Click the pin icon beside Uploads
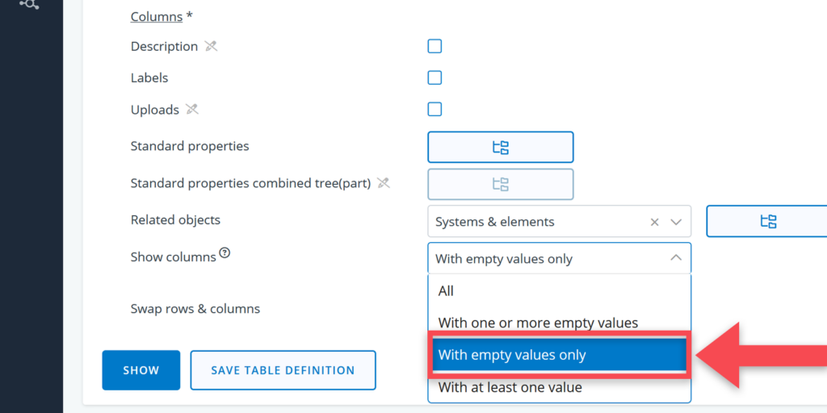The height and width of the screenshot is (413, 827). coord(192,109)
